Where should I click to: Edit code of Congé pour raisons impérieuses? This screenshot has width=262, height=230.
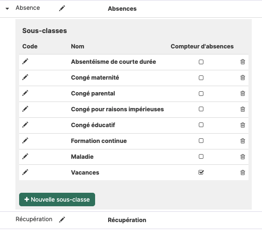[x=25, y=109]
